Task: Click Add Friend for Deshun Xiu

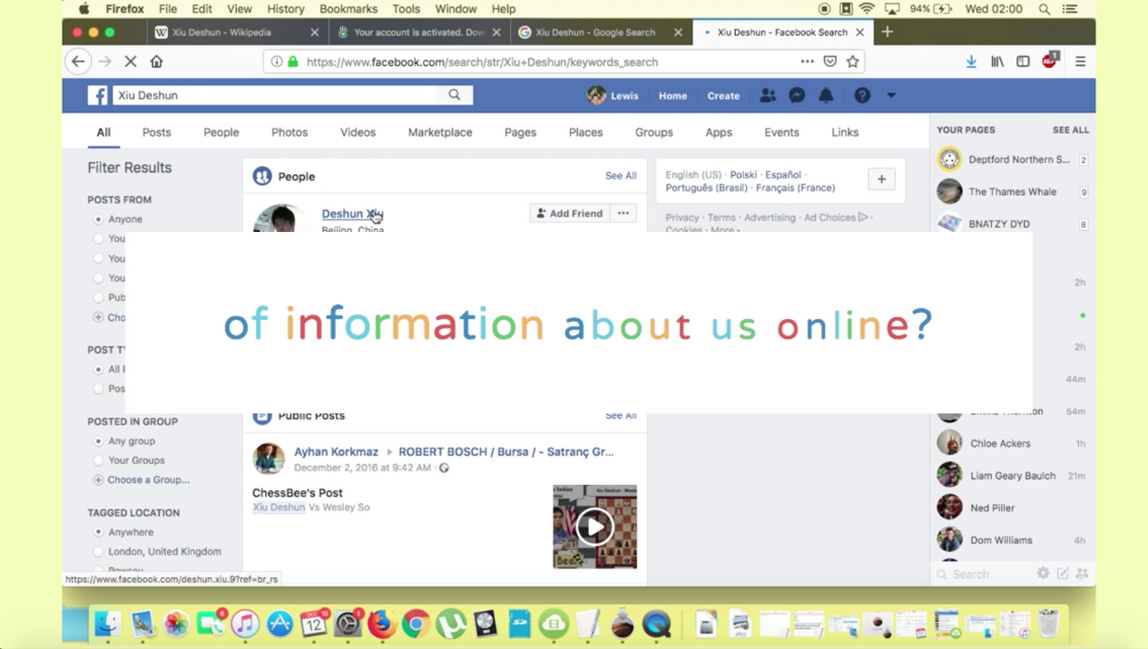Action: point(569,213)
